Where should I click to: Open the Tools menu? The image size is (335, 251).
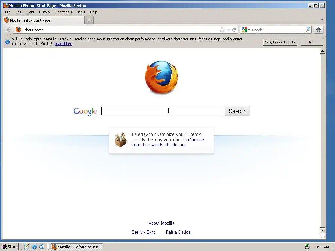[x=81, y=12]
